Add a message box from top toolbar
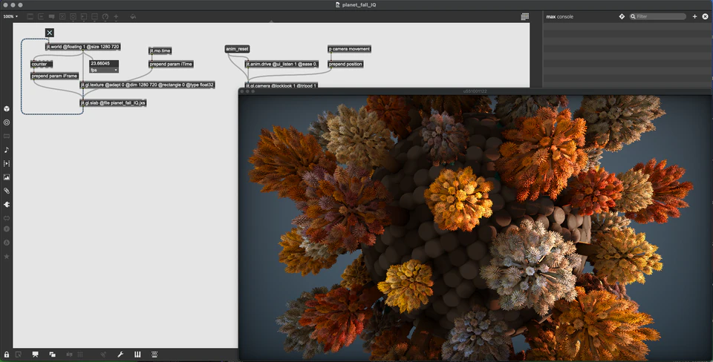 click(x=41, y=16)
